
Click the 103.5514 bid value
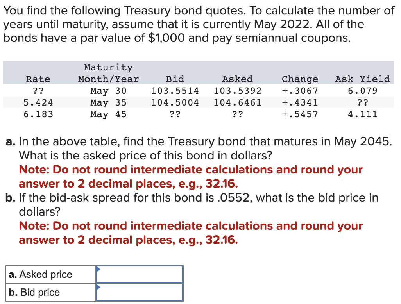[x=175, y=91]
